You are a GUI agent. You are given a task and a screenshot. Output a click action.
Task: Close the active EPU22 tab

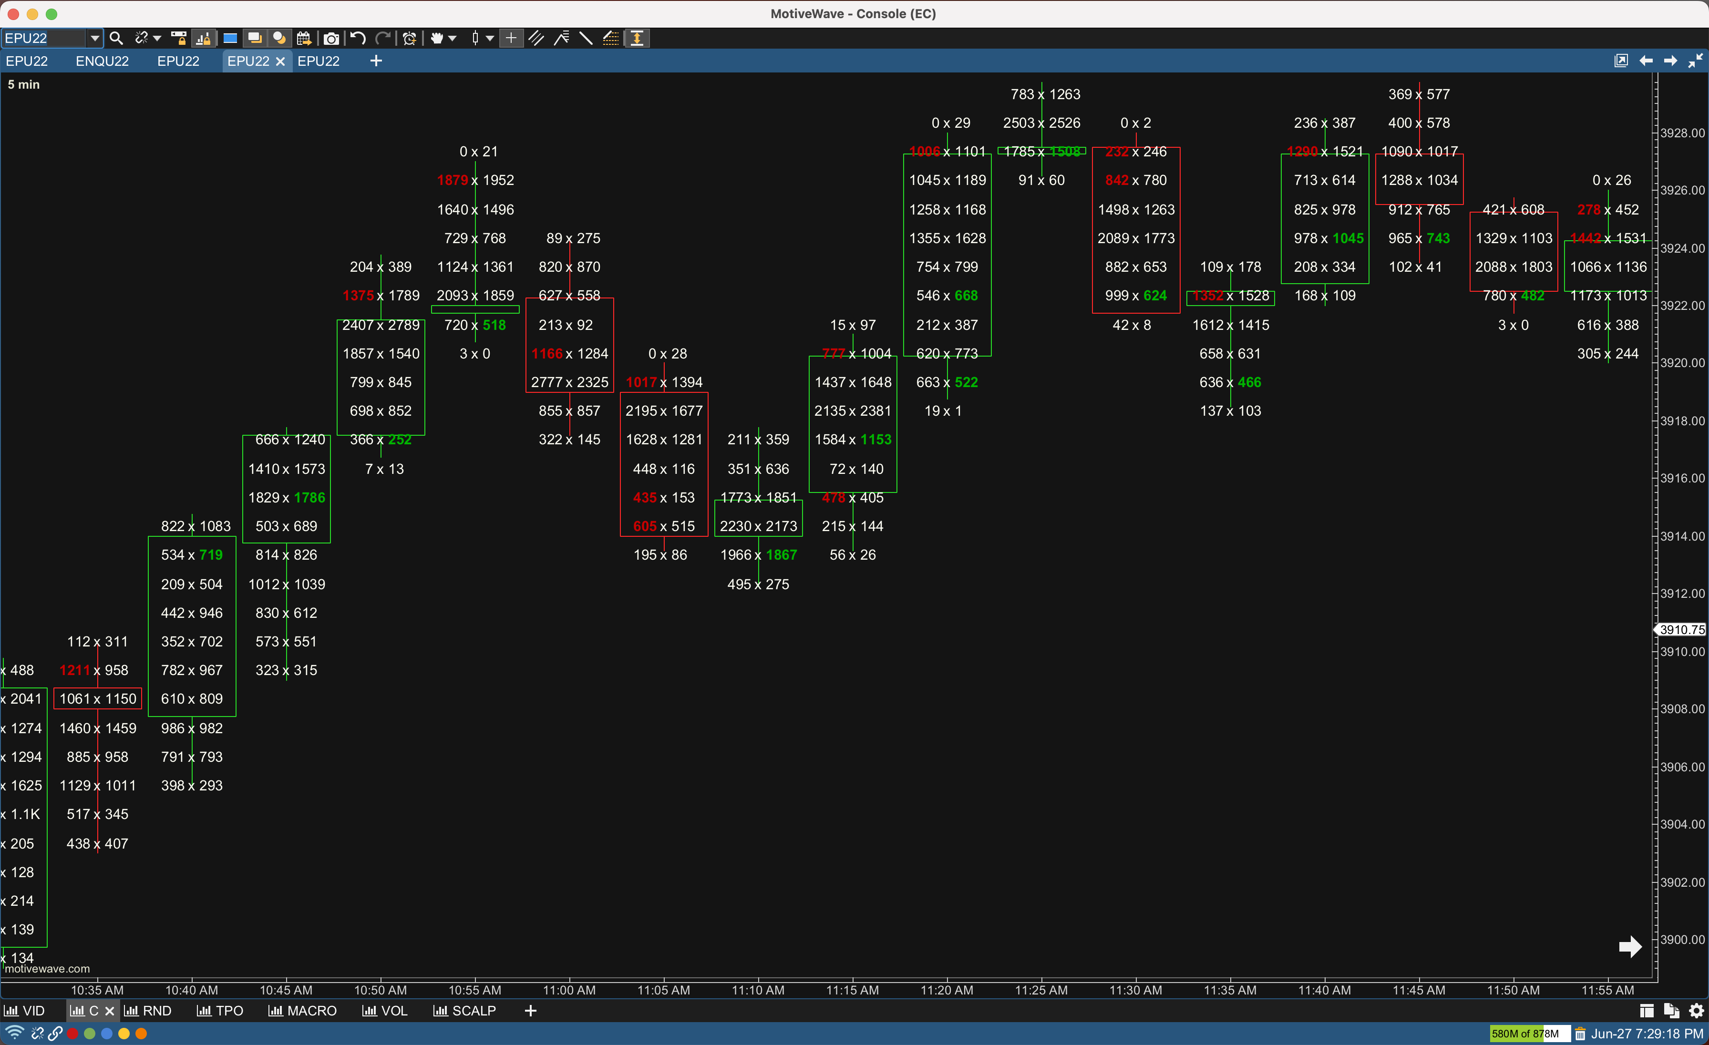281,61
